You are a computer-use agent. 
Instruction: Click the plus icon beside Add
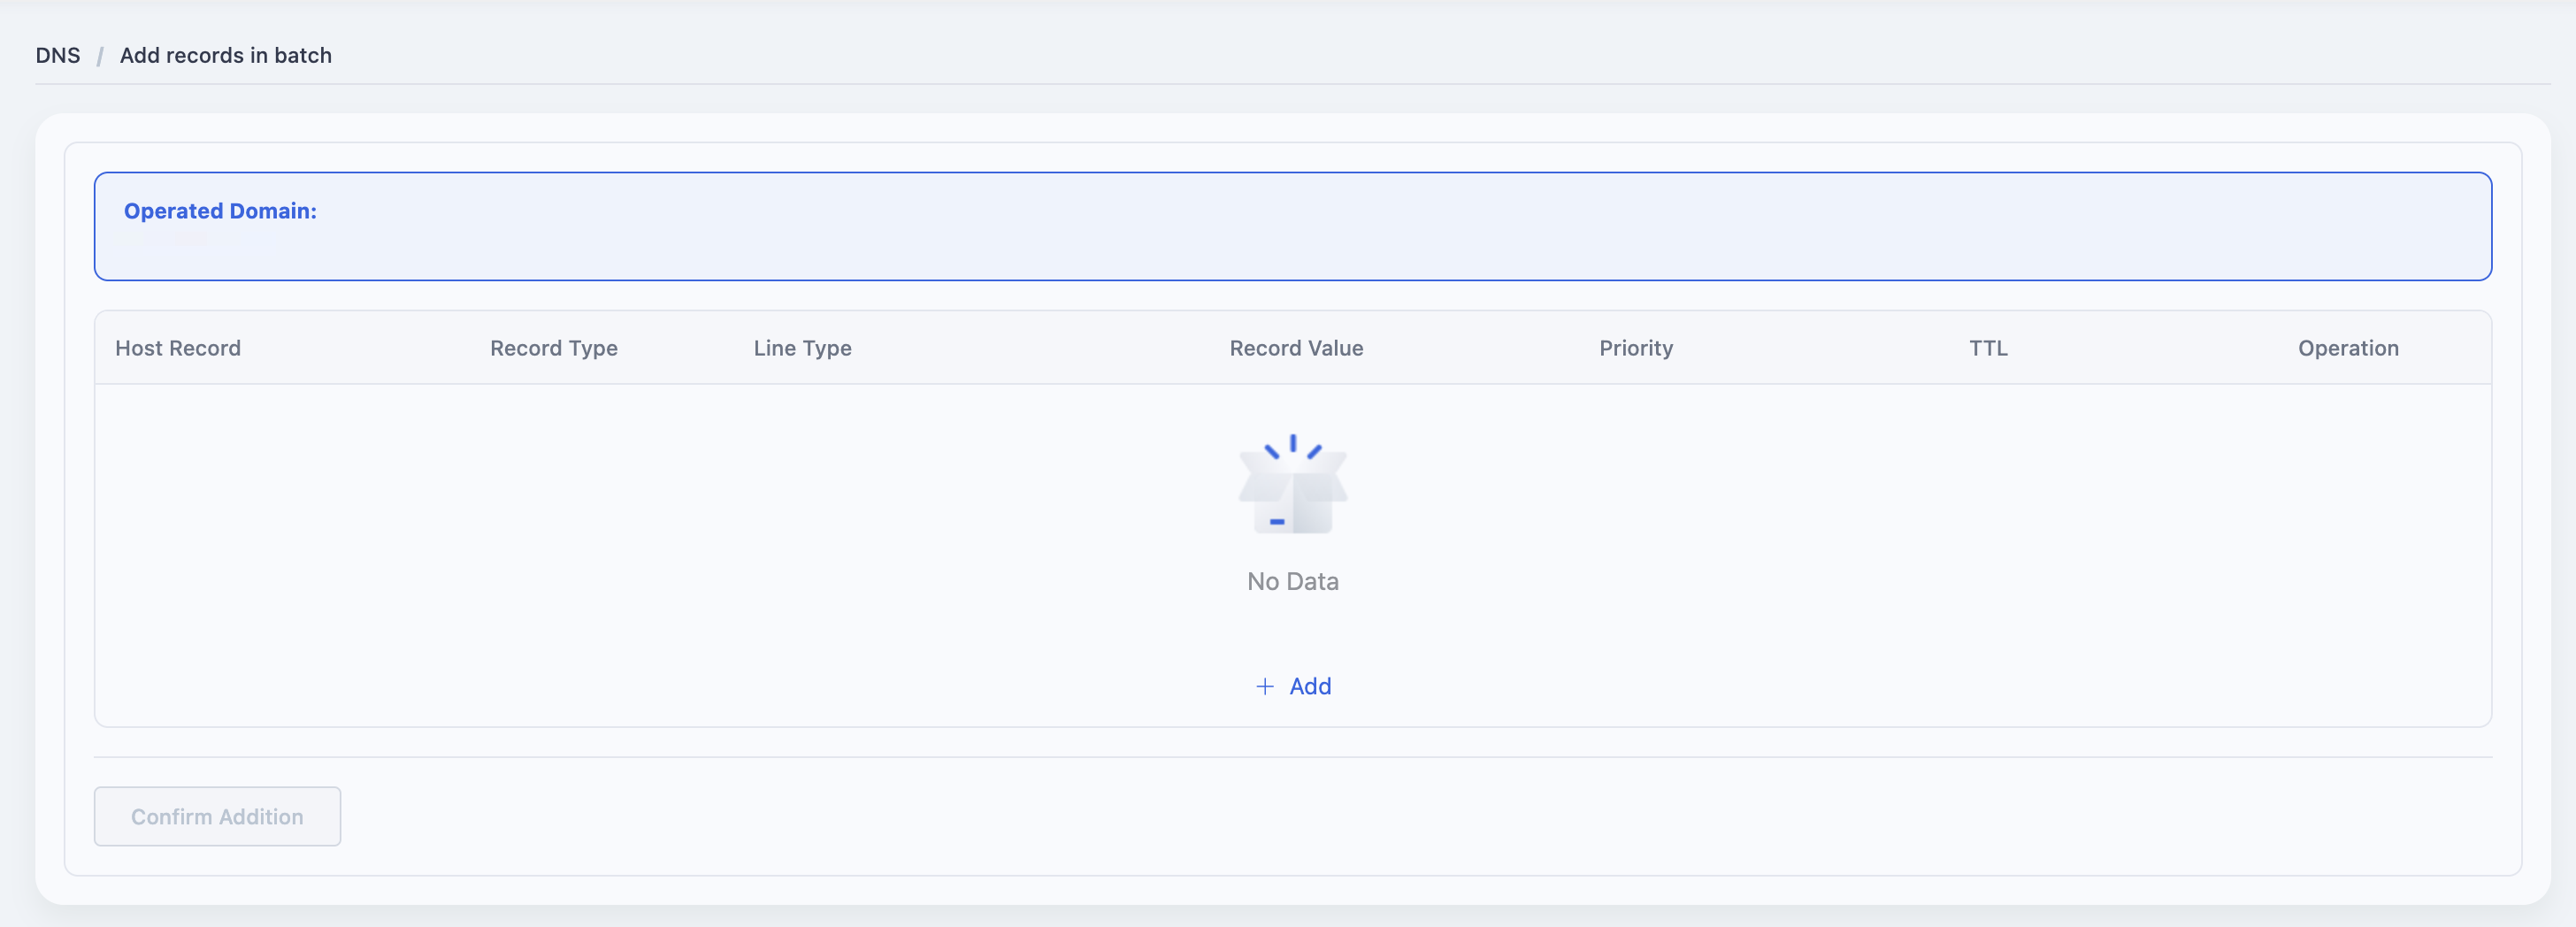point(1264,686)
